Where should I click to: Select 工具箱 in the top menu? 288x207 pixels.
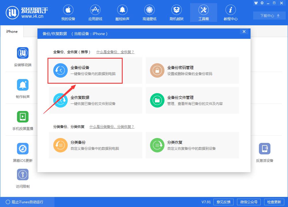[203, 13]
